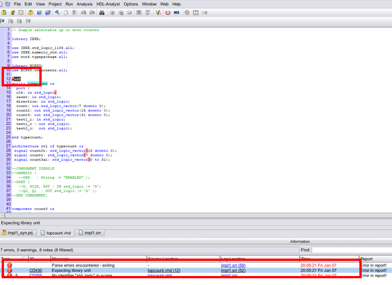Switch to the topcount.vhd tab
Screen dimensions: 392x285
pos(56,233)
